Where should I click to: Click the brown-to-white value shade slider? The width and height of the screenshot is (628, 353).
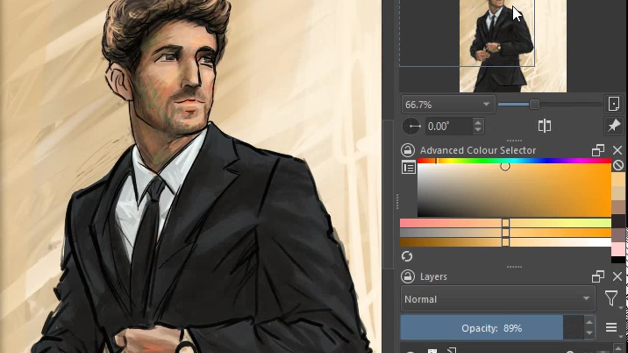pos(505,242)
